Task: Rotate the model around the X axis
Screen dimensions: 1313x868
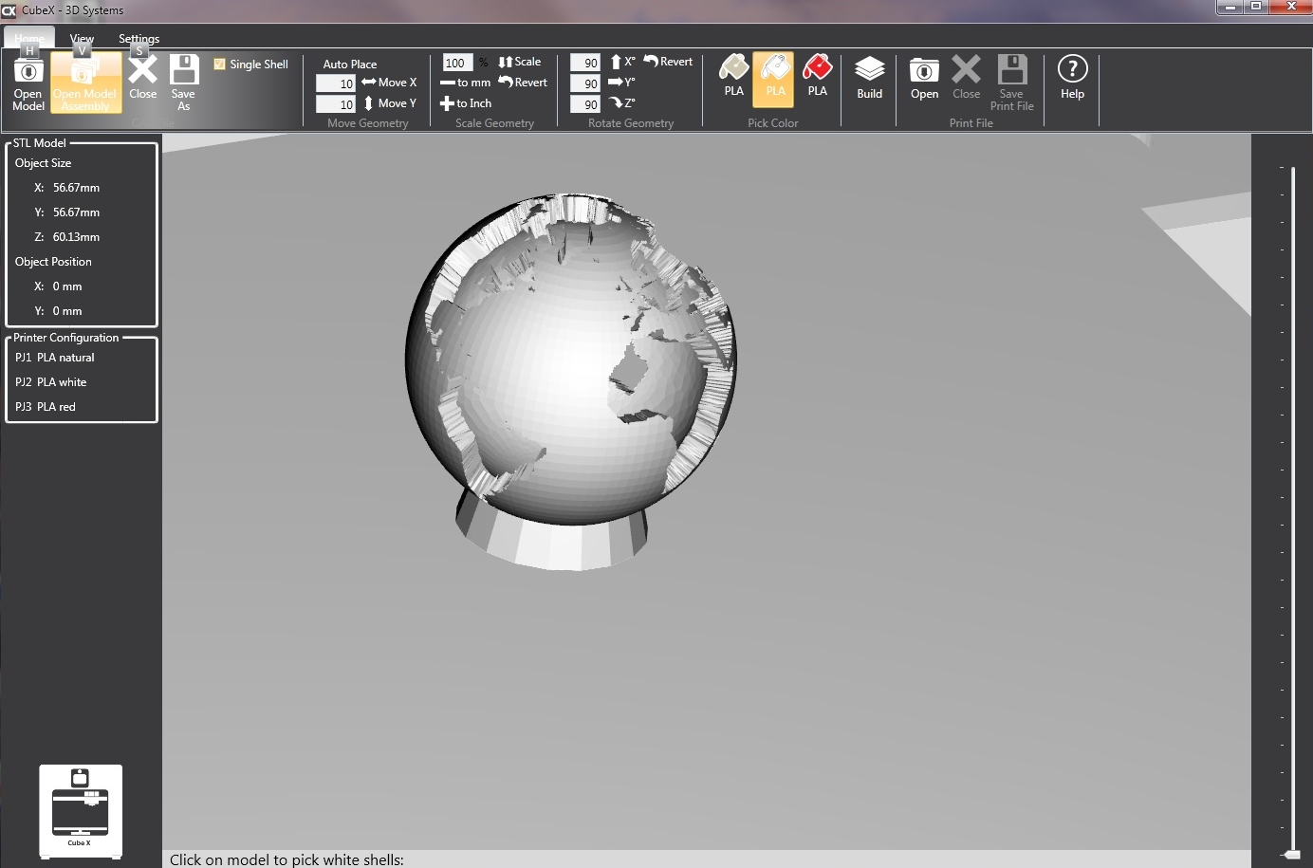Action: click(x=622, y=62)
